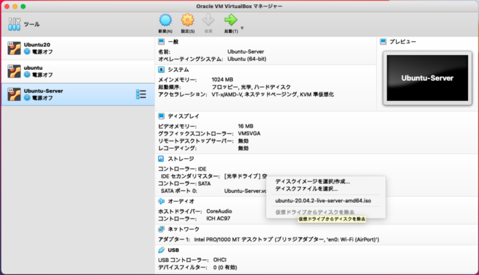The width and height of the screenshot is (479, 275).
Task: Open Network (ネットワーク) section header link
Action: [184, 229]
